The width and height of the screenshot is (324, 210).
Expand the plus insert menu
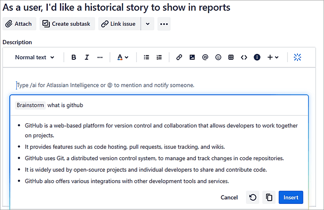tap(273, 57)
